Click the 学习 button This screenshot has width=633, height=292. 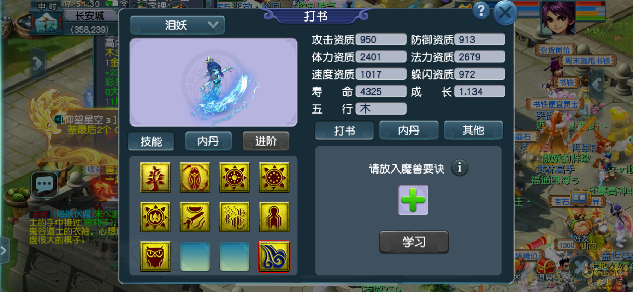414,242
